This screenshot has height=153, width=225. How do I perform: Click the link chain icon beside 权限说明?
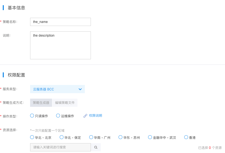pyautogui.click(x=85, y=116)
